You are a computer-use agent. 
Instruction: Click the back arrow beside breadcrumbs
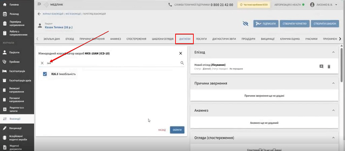(39, 14)
